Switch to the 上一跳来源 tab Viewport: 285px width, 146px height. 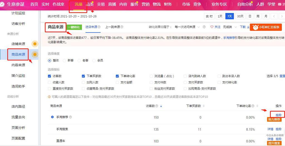[x=112, y=27]
